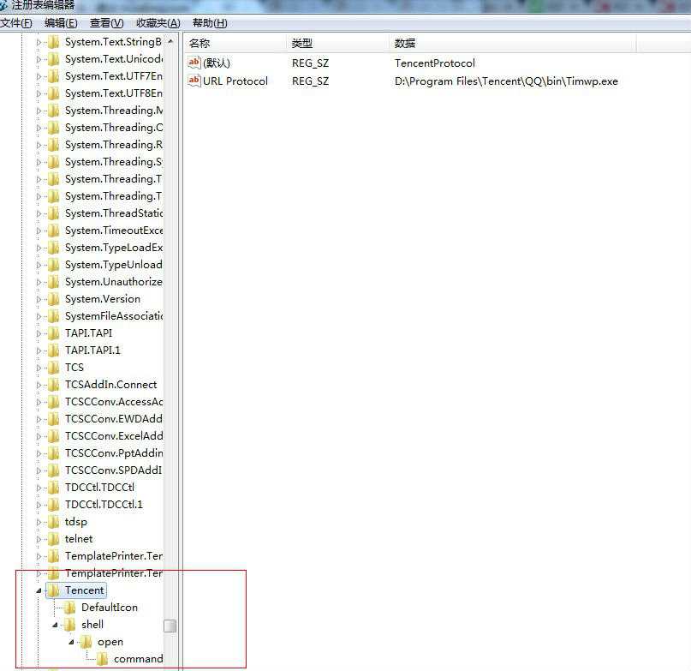Collapse the open key

click(x=71, y=642)
